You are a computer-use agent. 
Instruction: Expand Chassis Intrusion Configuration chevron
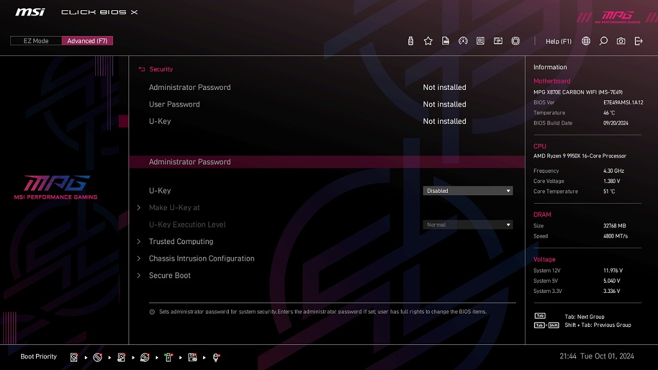click(x=139, y=258)
